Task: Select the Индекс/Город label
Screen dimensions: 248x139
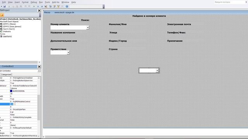Action: click(118, 41)
